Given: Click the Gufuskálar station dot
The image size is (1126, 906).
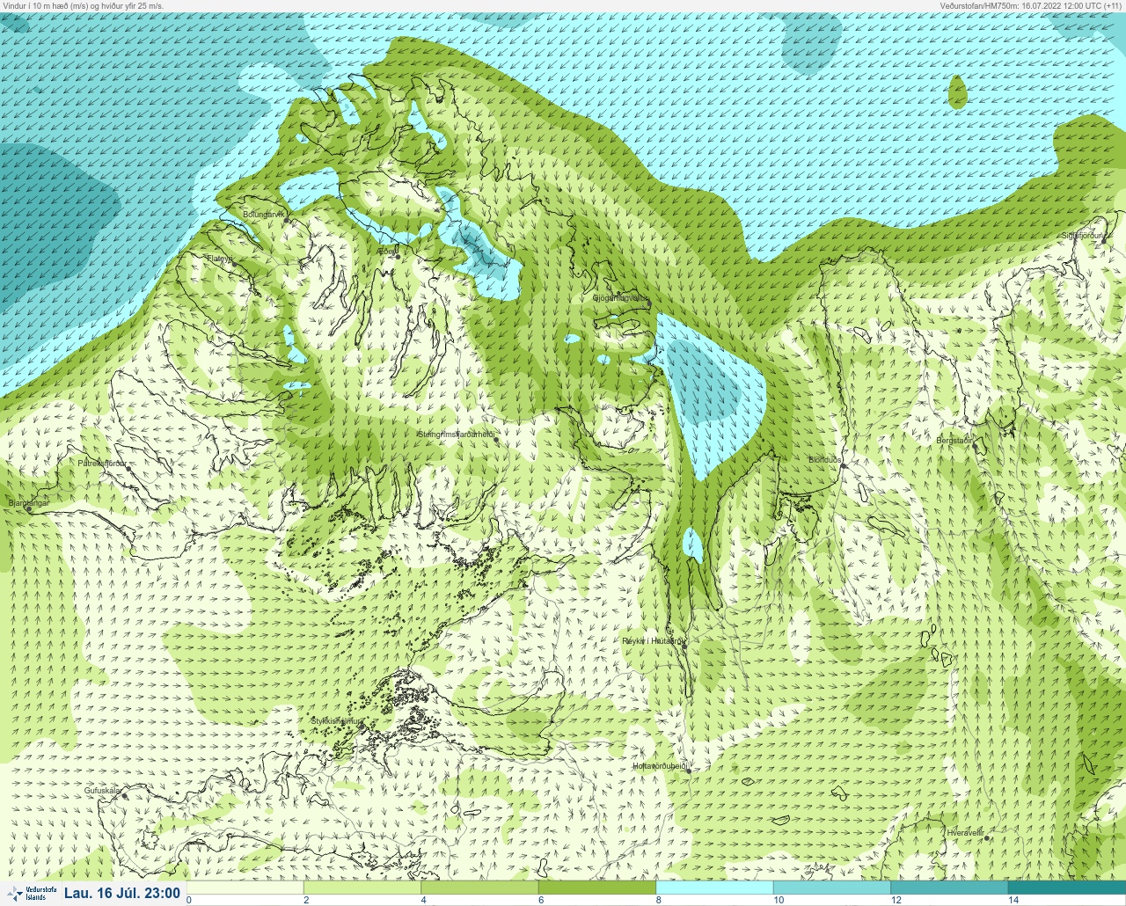Looking at the screenshot, I should 123,795.
